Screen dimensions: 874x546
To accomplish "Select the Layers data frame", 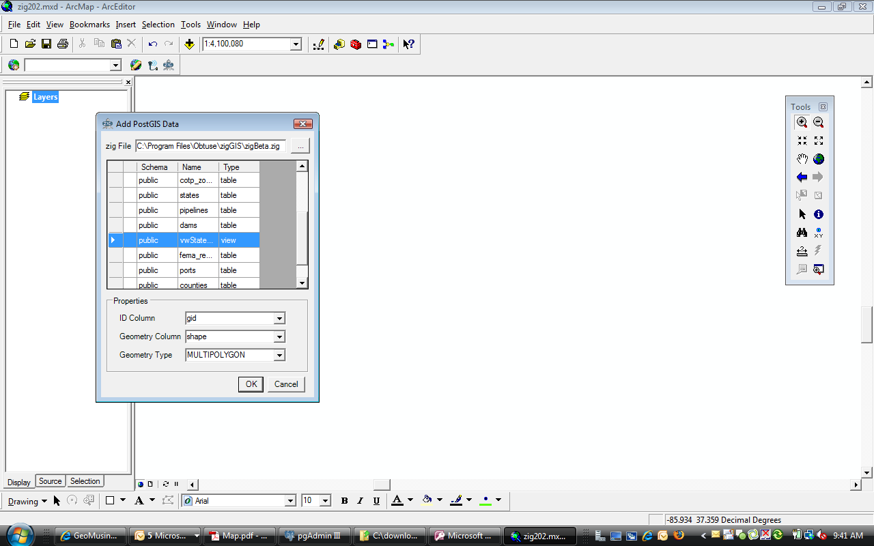I will pyautogui.click(x=46, y=97).
